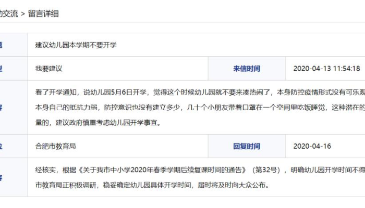Click the 我要建议 type value
The image size is (365, 208).
[48, 69]
